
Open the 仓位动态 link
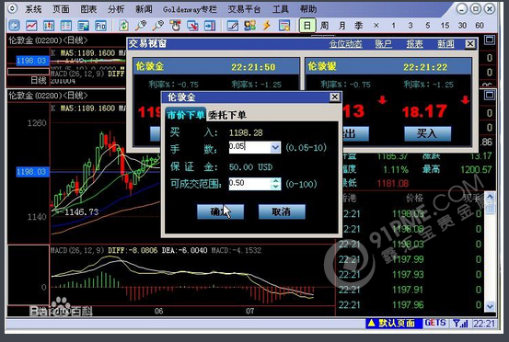[345, 44]
